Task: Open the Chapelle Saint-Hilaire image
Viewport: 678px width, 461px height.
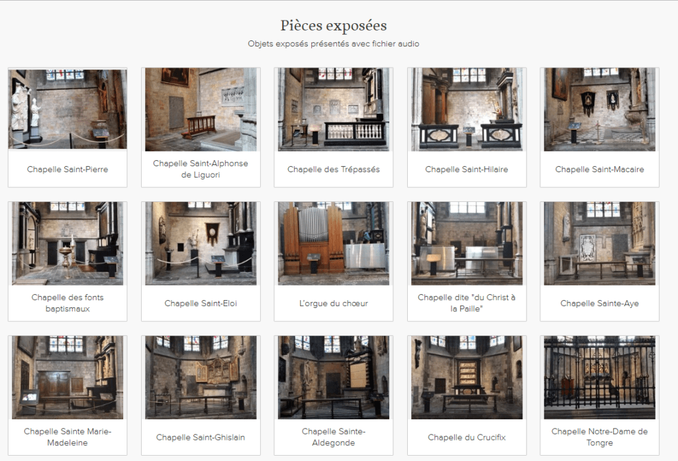Action: tap(467, 109)
